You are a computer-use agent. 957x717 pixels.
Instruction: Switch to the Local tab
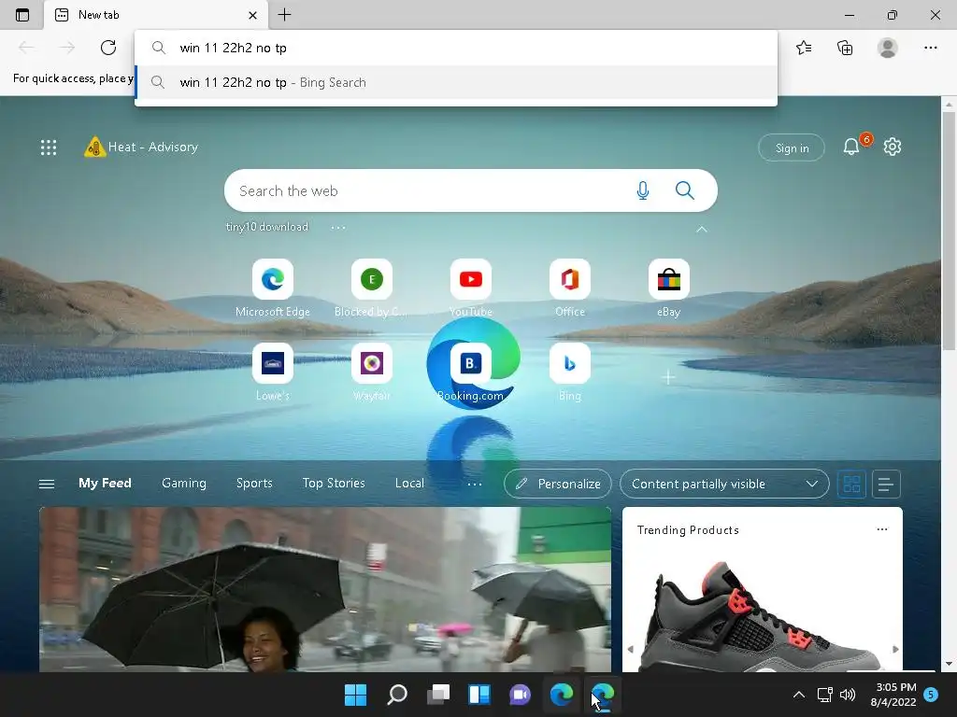click(x=409, y=483)
